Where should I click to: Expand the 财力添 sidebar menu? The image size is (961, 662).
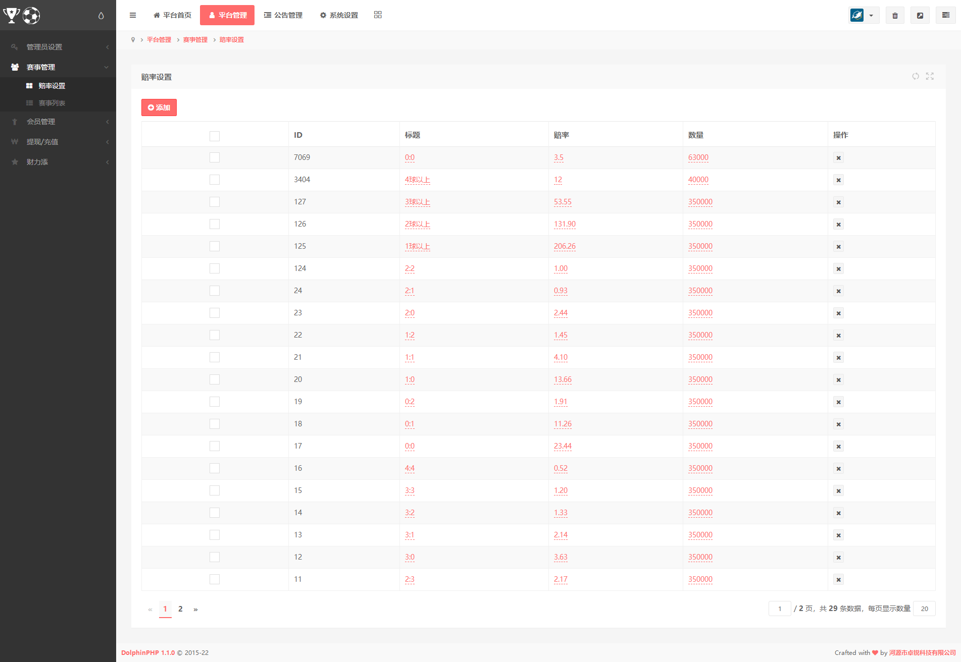coord(58,162)
